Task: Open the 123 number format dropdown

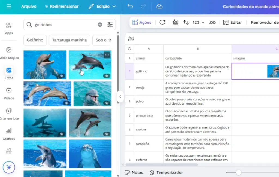Action: click(x=198, y=22)
